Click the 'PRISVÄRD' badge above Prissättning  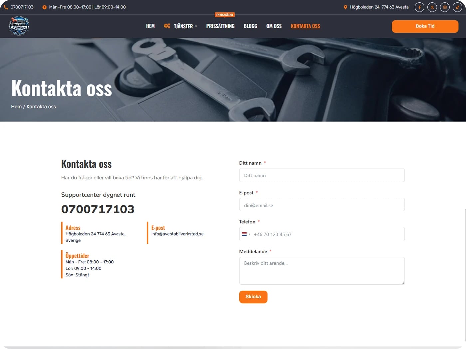coord(225,15)
